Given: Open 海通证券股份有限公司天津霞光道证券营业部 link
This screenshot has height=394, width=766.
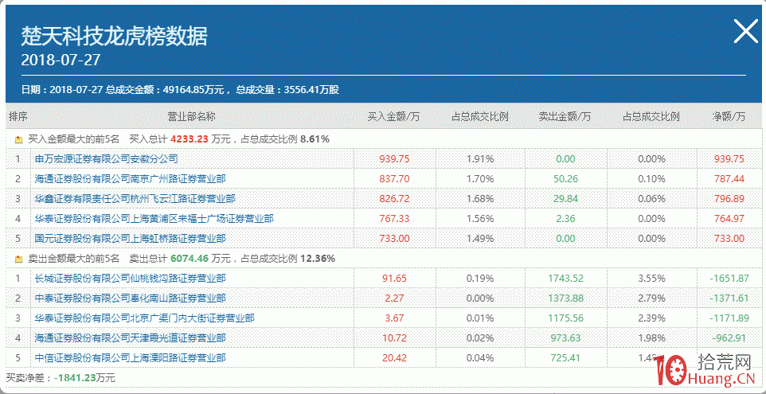Looking at the screenshot, I should click(x=131, y=337).
